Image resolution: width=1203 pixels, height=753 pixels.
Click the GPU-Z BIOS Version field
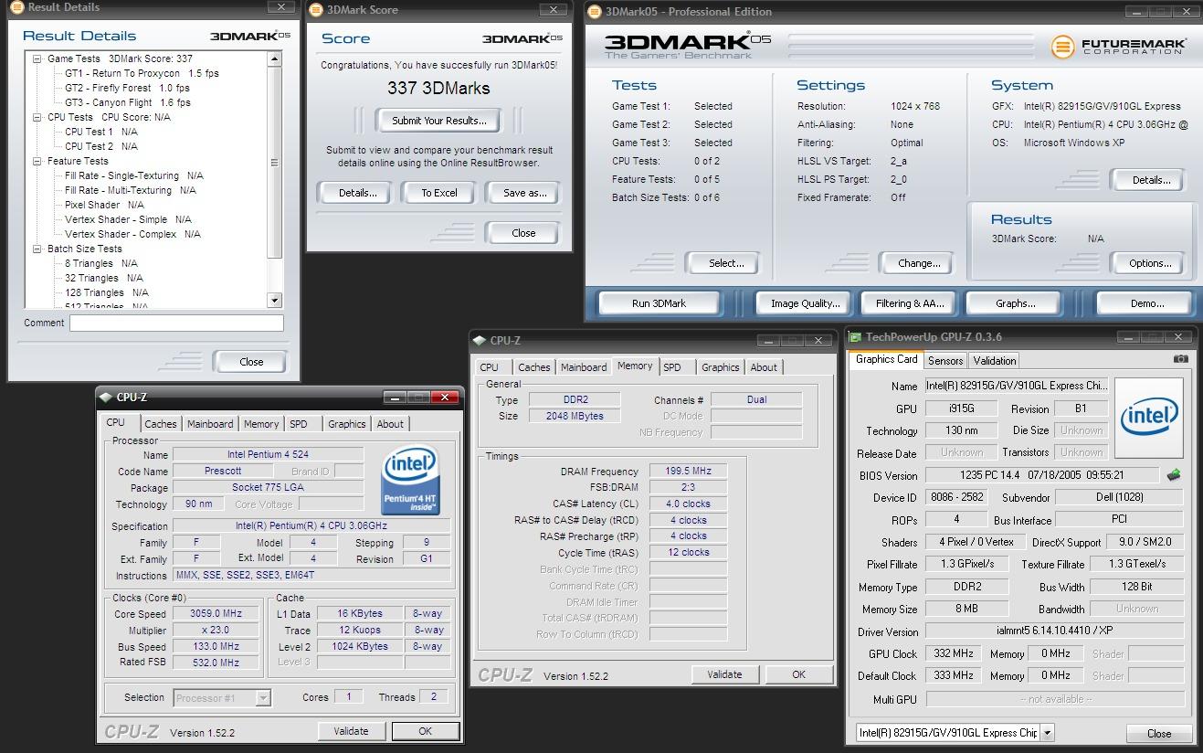click(1041, 475)
